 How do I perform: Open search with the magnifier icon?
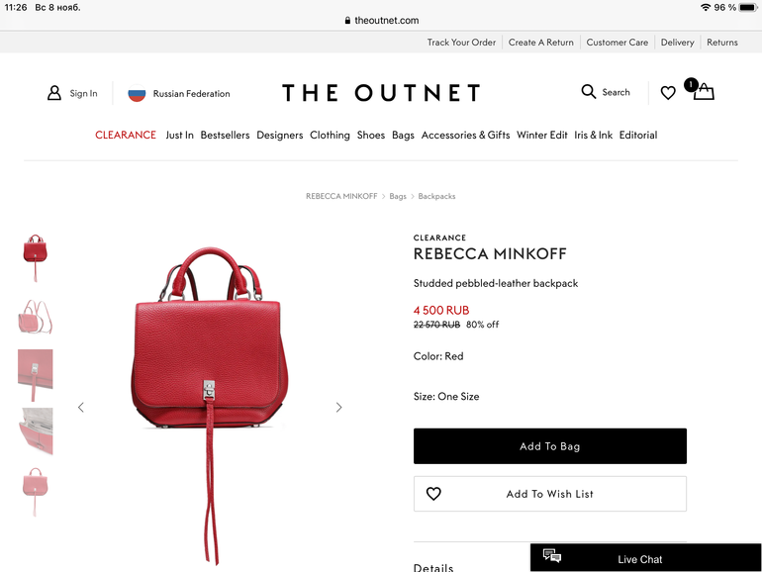click(589, 92)
